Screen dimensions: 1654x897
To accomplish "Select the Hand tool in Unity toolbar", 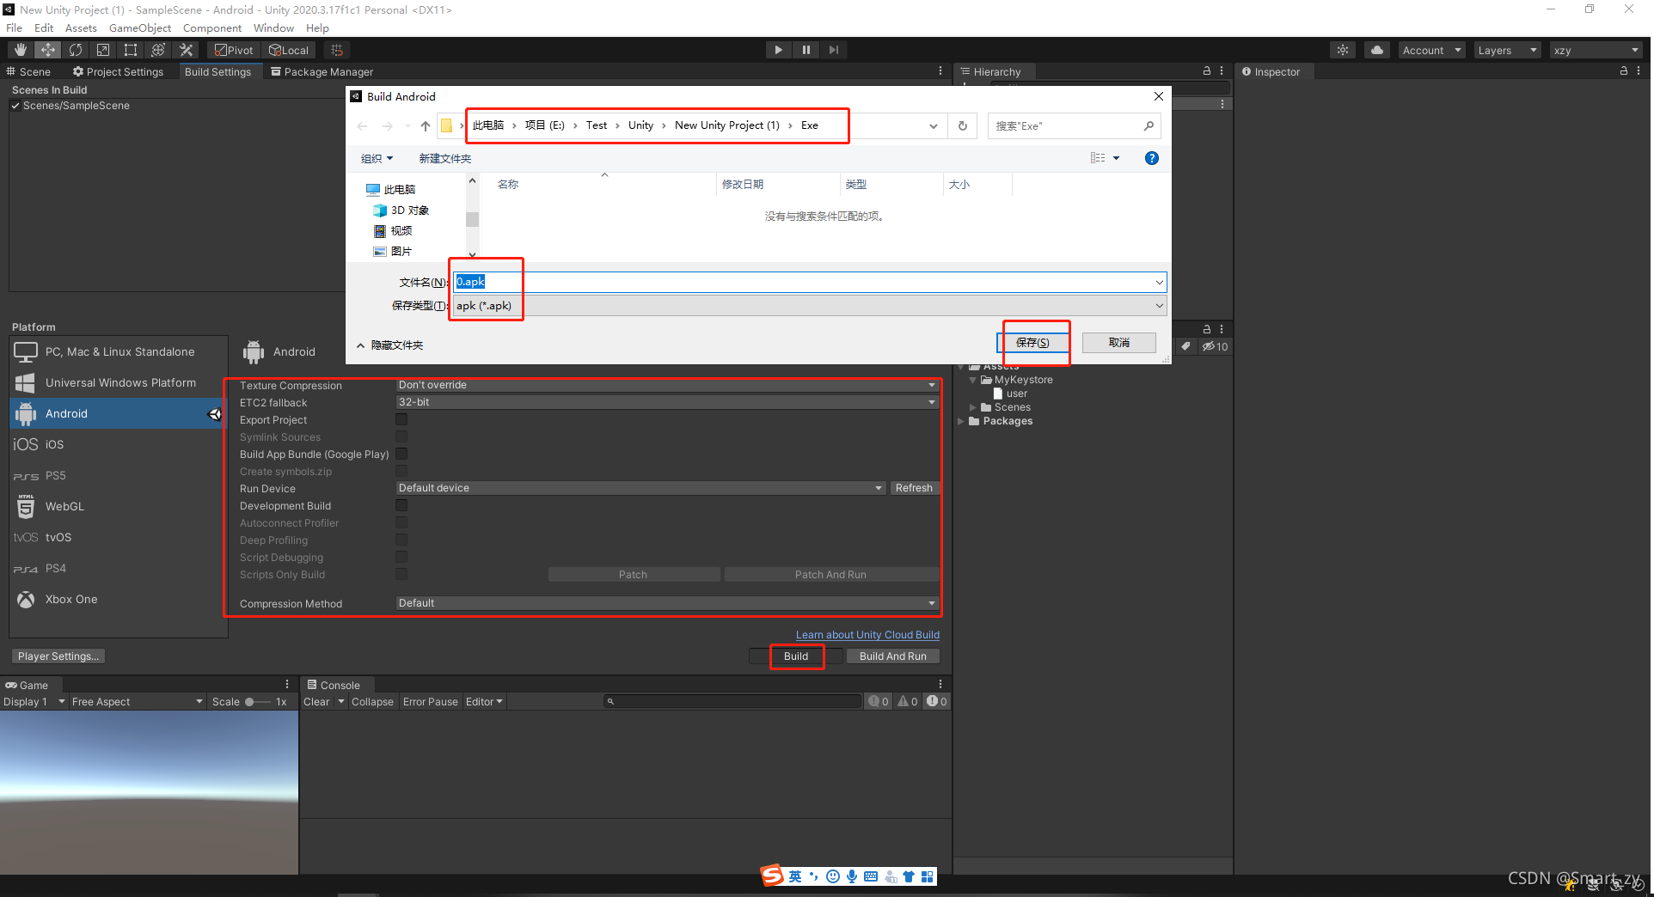I will 21,50.
